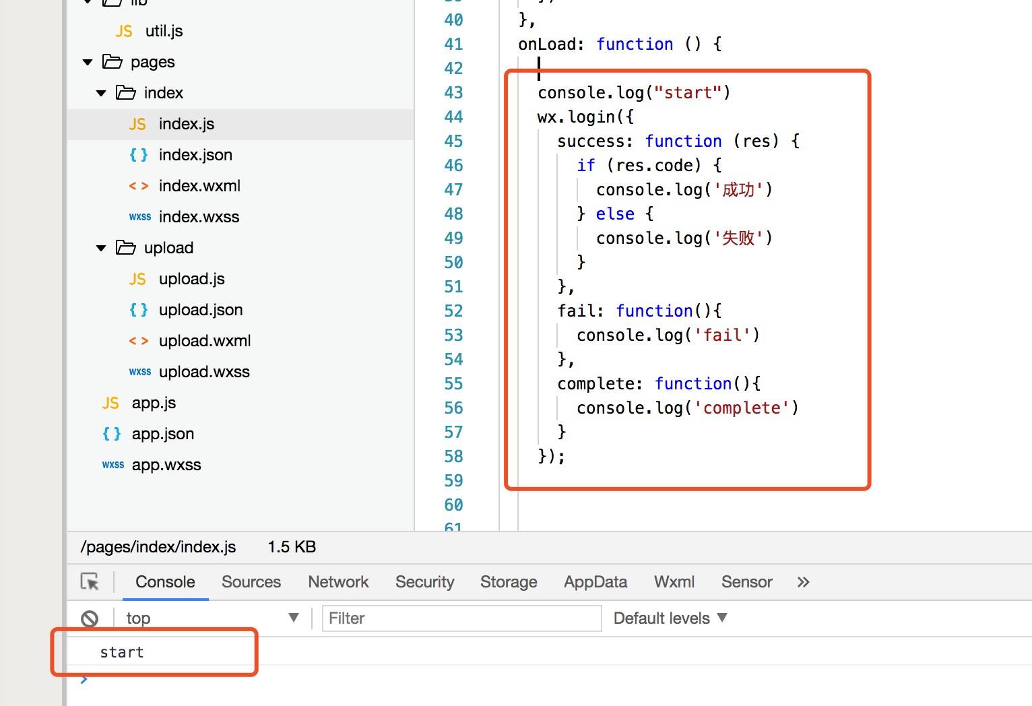Open the Default levels dropdown
Image resolution: width=1032 pixels, height=706 pixels.
tap(670, 618)
